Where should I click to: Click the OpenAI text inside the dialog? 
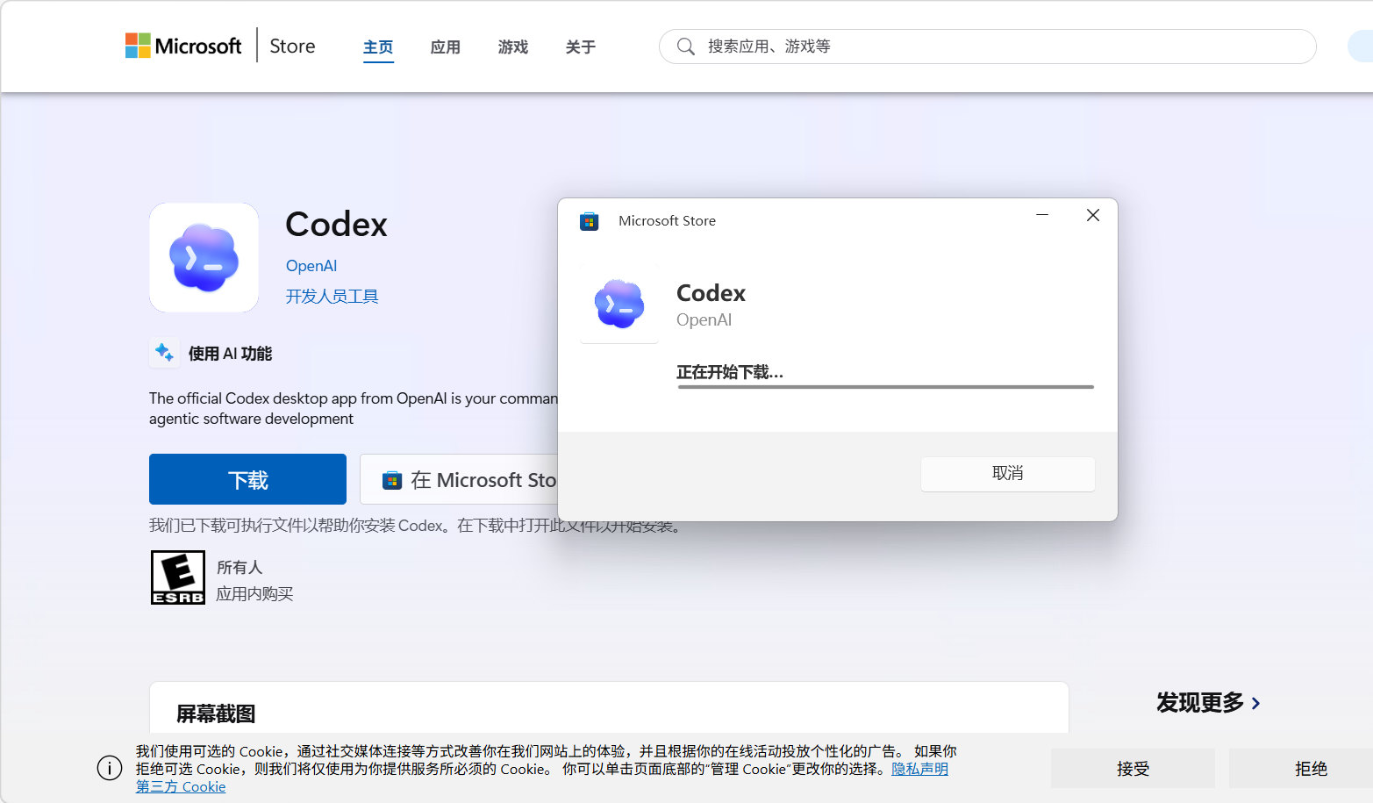[x=704, y=320]
